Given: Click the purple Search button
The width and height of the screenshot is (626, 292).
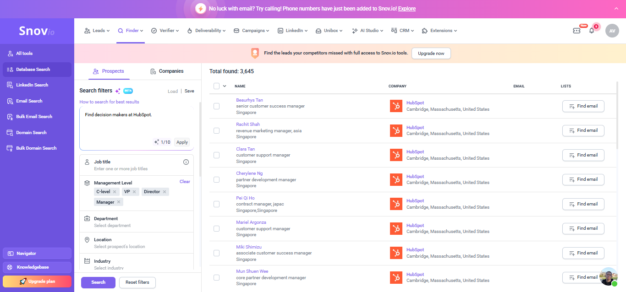Looking at the screenshot, I should (x=98, y=282).
